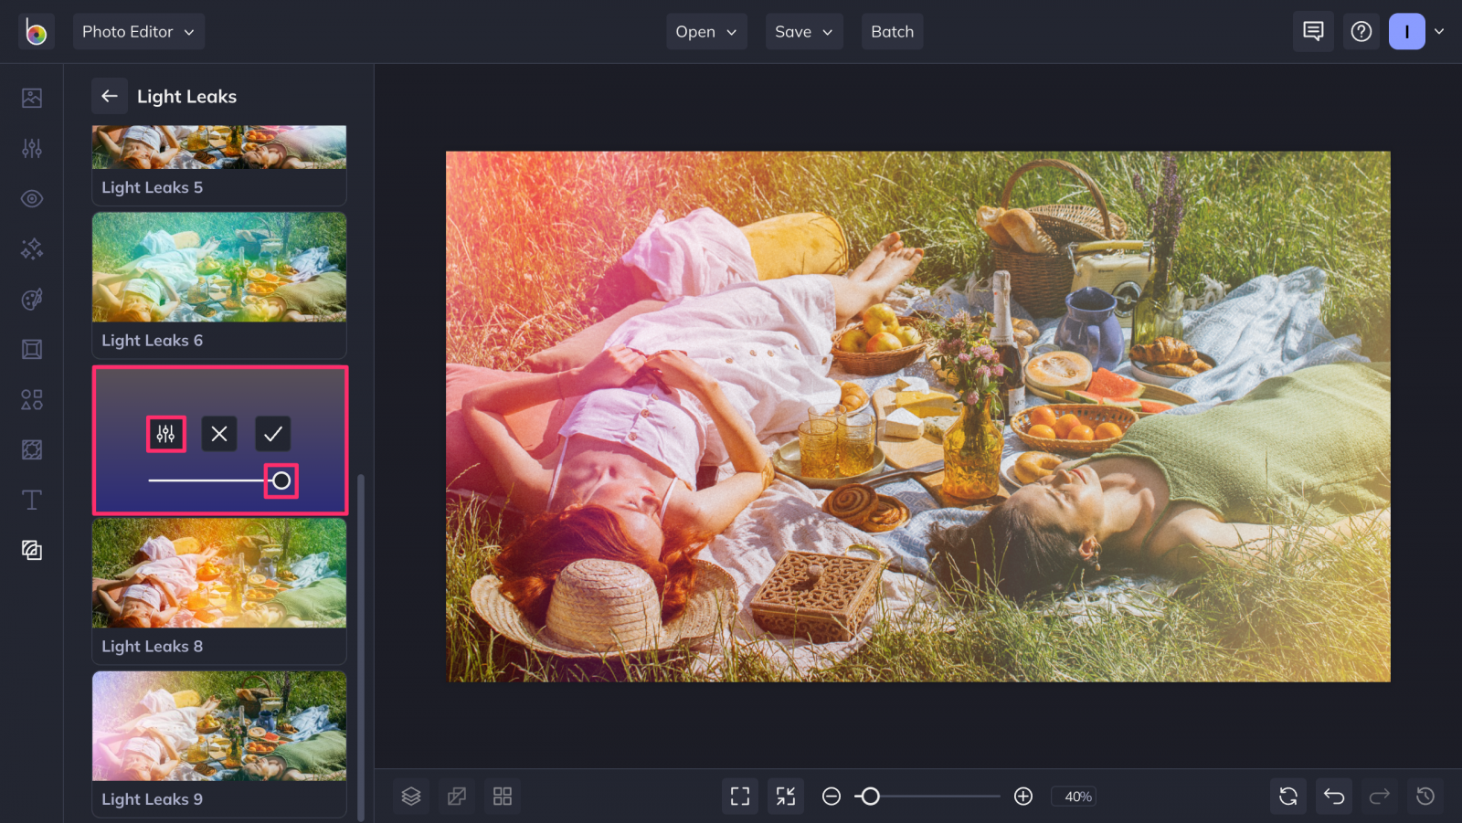Enable fullscreen view of the canvas
This screenshot has height=823, width=1462.
tap(739, 796)
